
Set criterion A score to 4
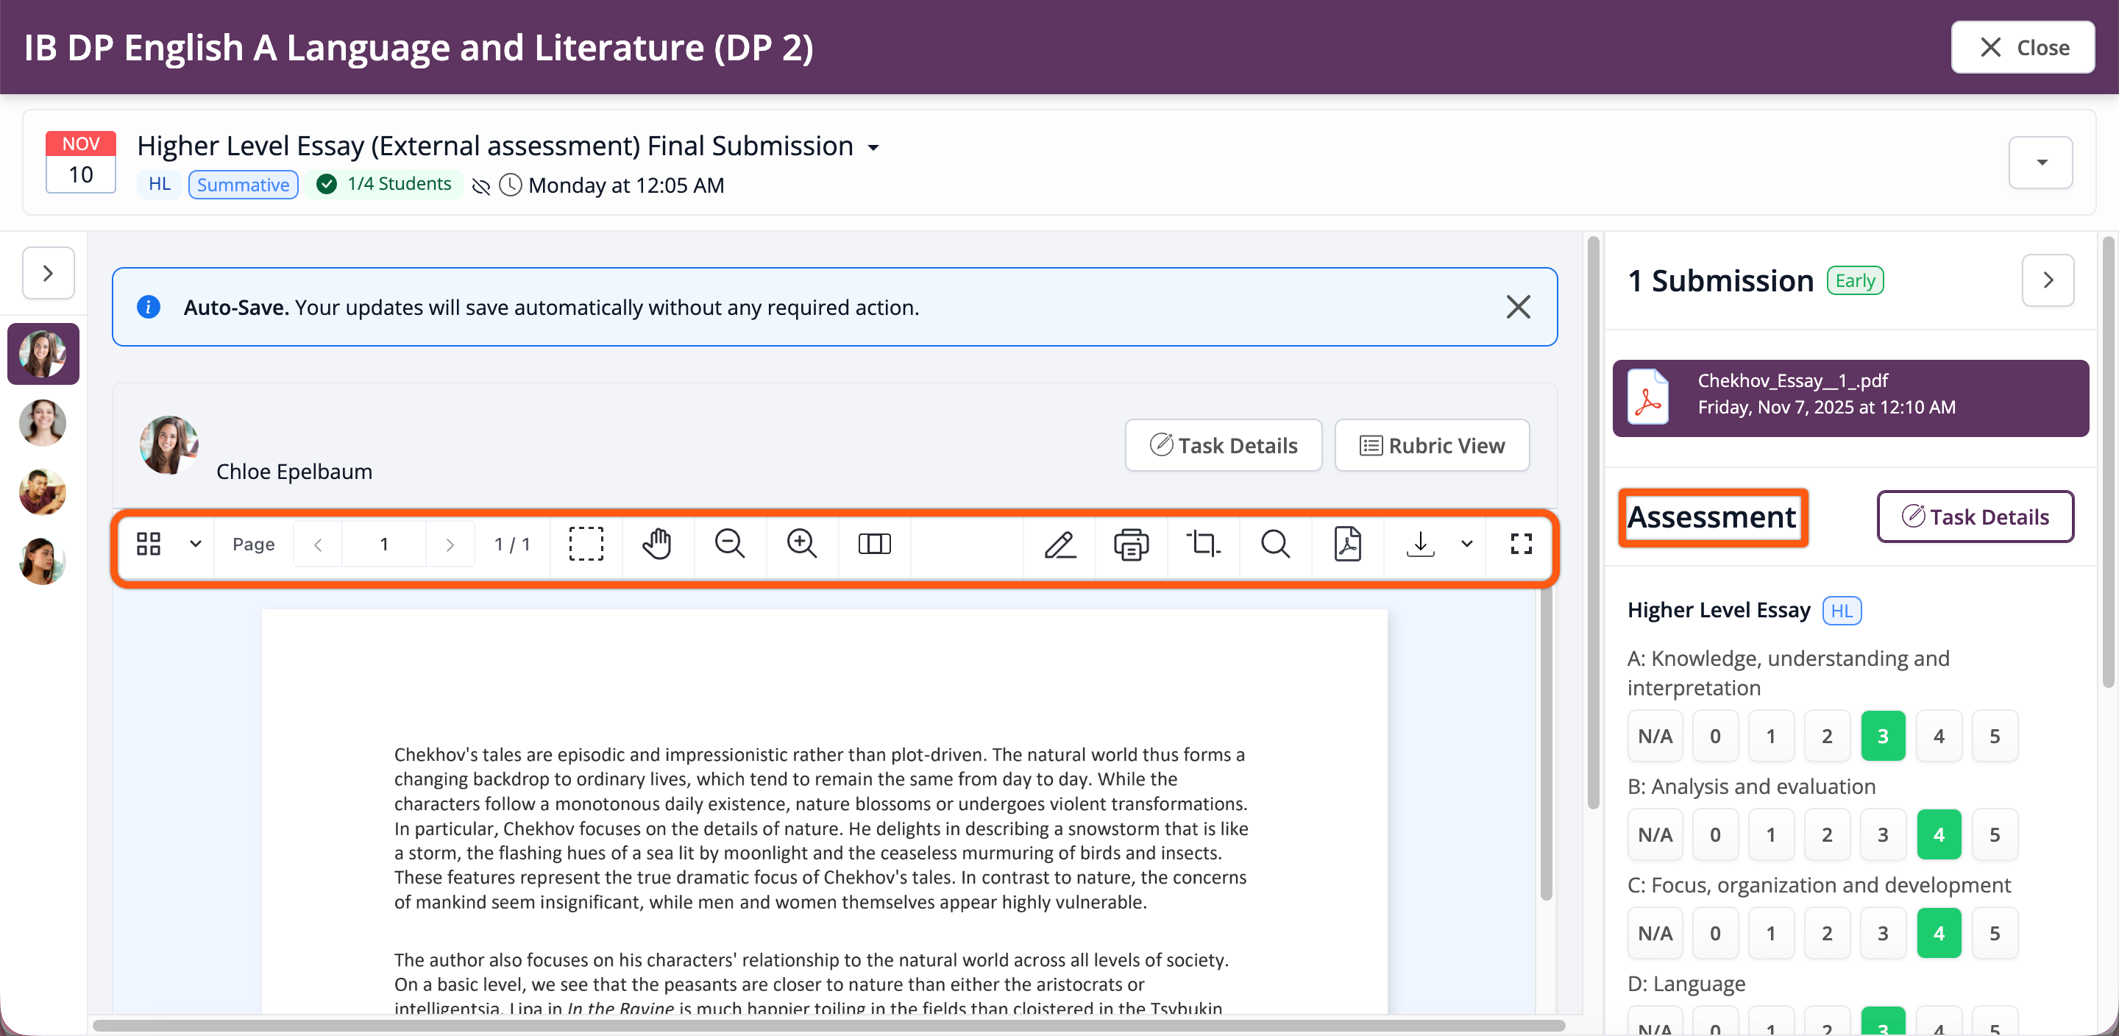1938,736
